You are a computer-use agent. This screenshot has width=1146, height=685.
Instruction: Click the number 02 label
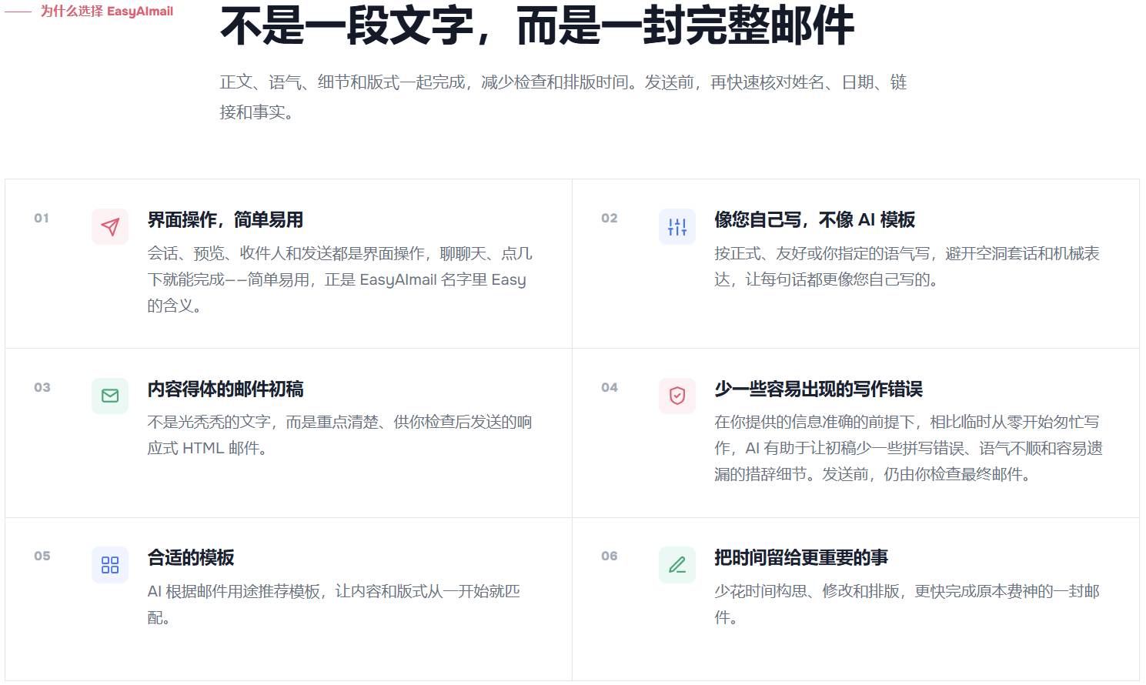609,219
